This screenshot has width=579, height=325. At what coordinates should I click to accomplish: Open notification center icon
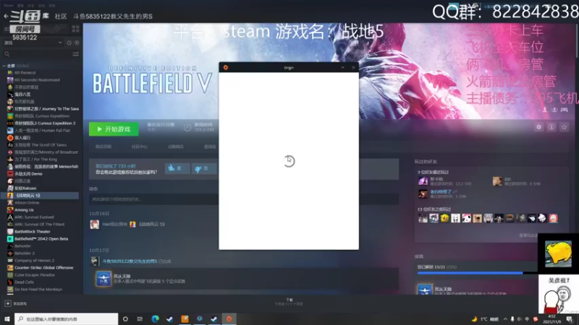click(x=570, y=319)
